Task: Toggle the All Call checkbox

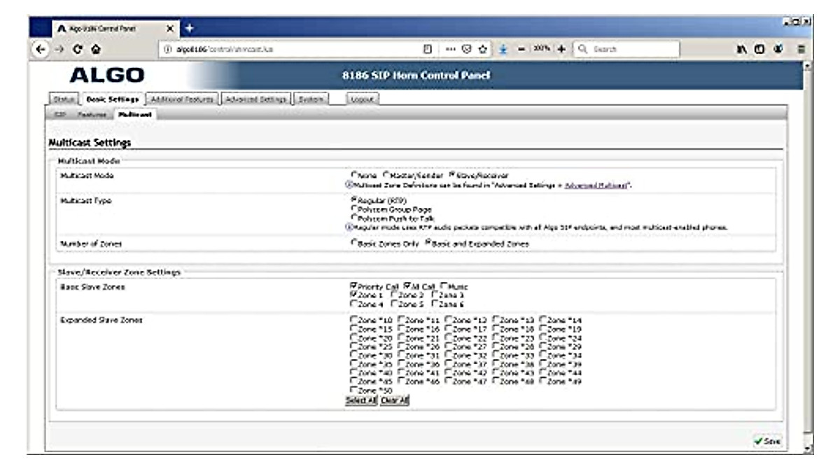Action: (407, 287)
